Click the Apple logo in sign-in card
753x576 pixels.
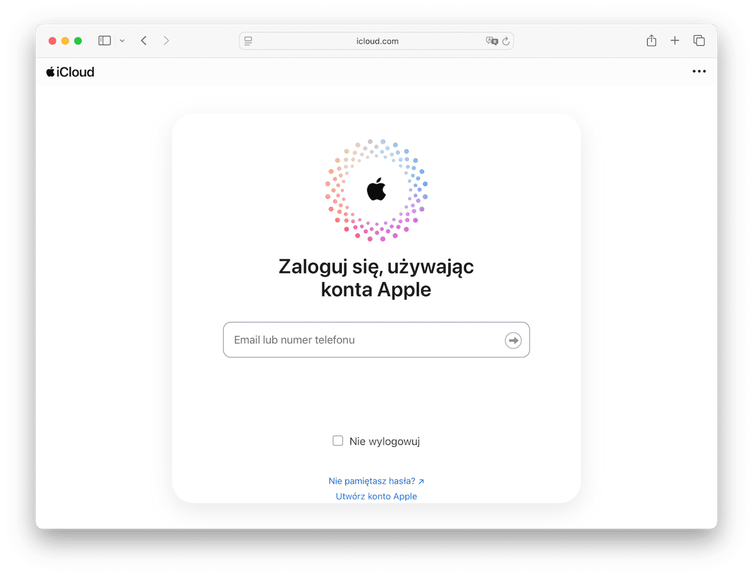(376, 189)
